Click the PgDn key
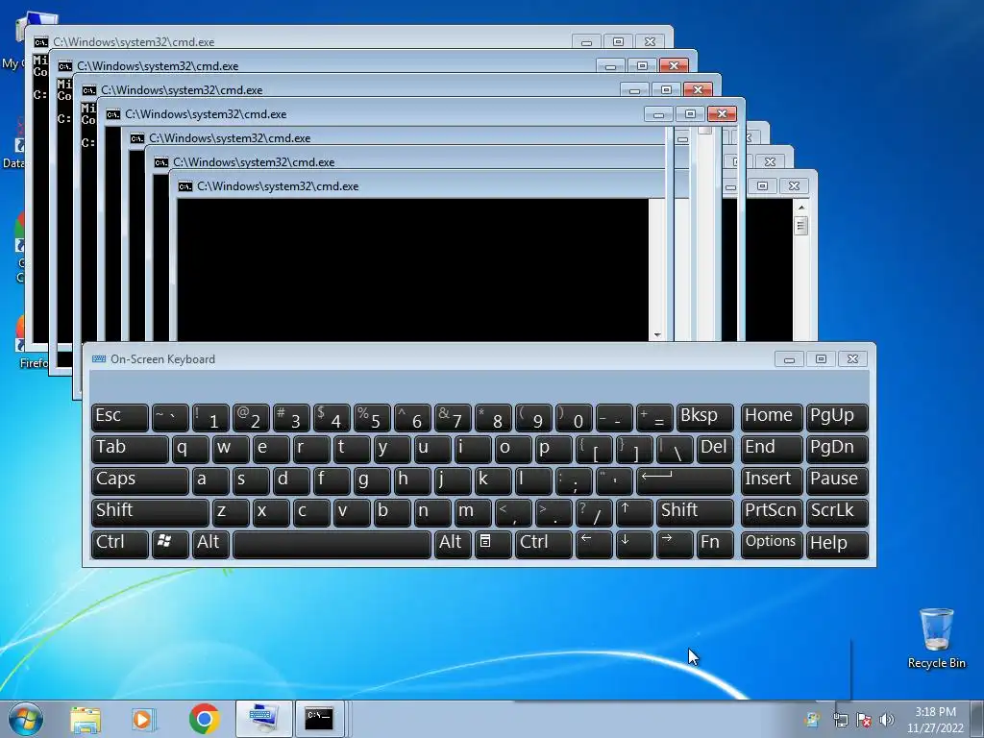This screenshot has width=984, height=738. coord(837,449)
